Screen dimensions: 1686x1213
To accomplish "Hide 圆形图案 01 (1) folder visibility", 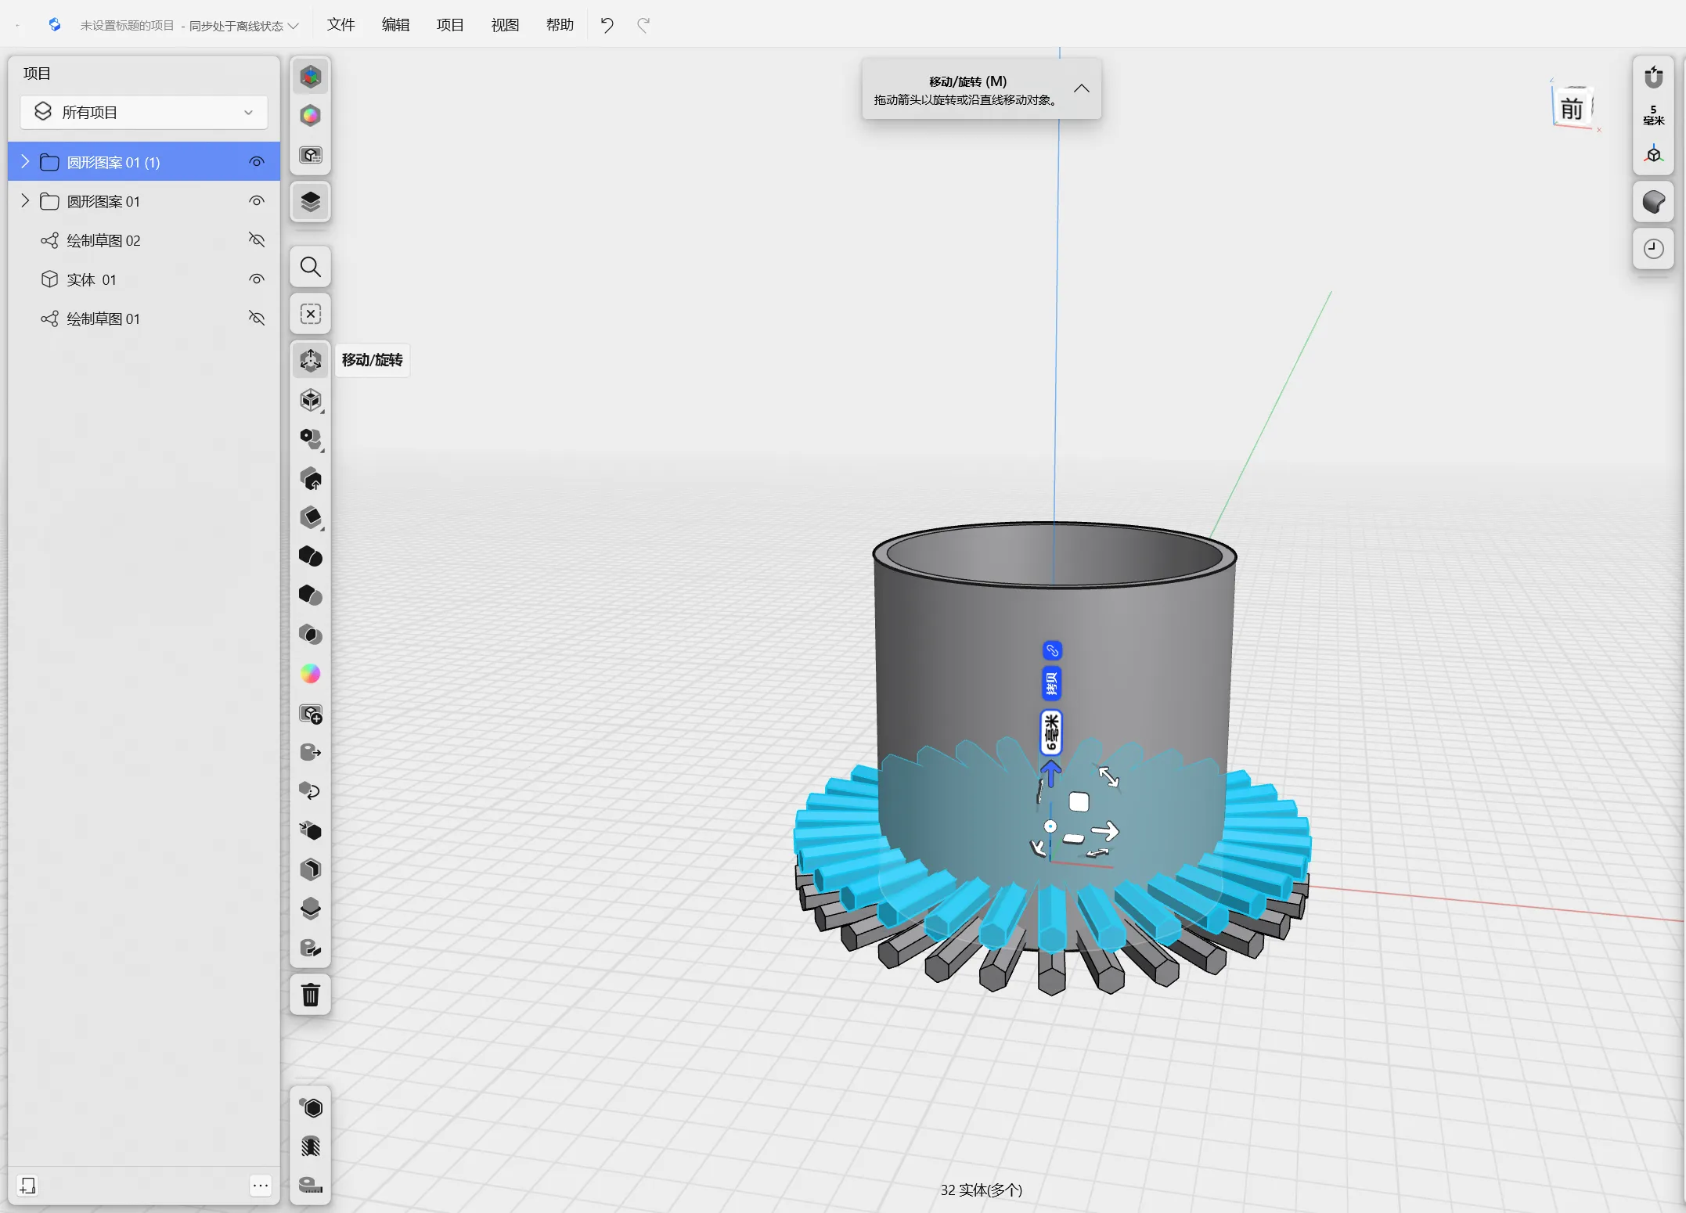I will (257, 162).
